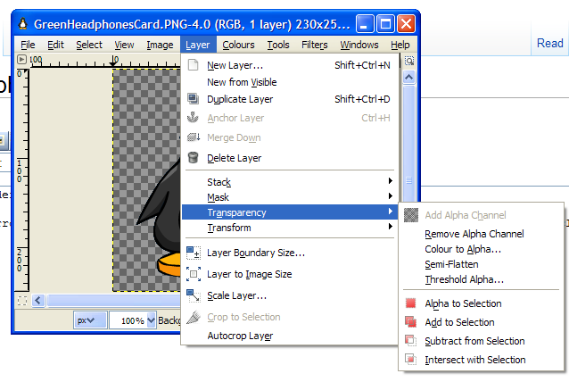Open the Edit menu
The height and width of the screenshot is (382, 569).
55,45
